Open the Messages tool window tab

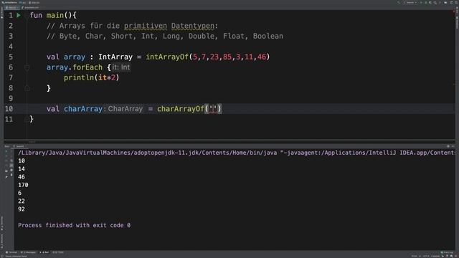click(x=28, y=252)
